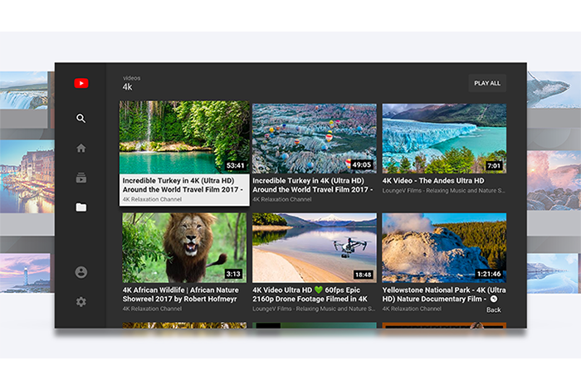Play the roaring lion video thumbnail

(183, 248)
